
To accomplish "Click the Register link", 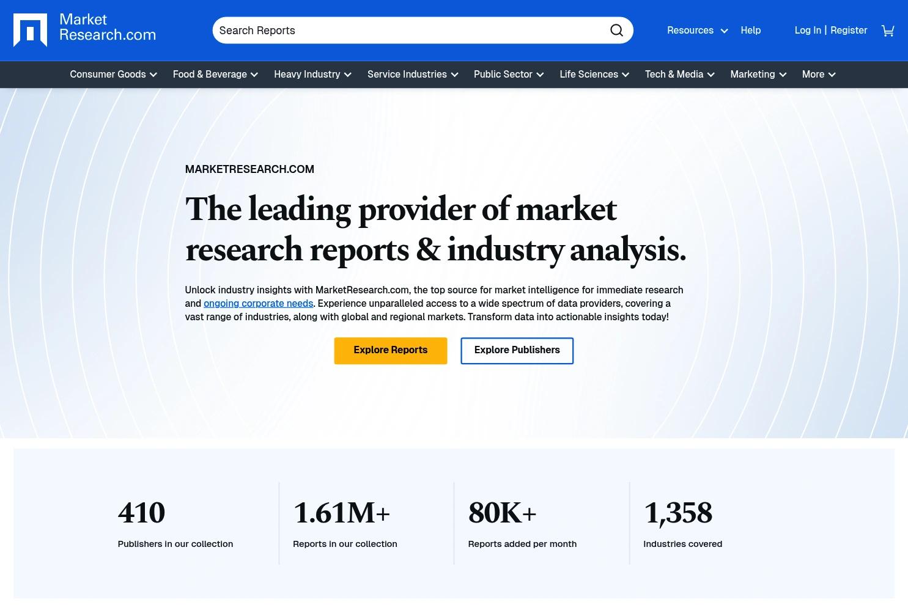I will (849, 31).
